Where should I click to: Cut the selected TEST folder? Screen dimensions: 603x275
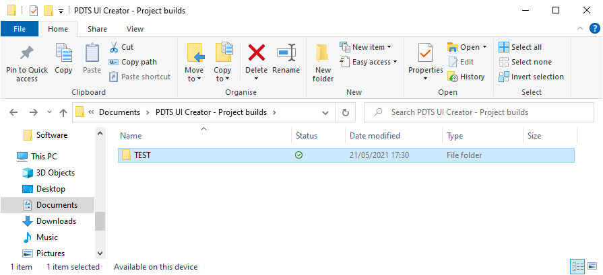coord(121,47)
